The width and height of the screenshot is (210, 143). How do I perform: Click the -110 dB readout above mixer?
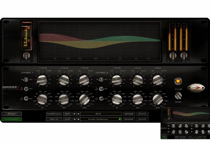[178, 89]
